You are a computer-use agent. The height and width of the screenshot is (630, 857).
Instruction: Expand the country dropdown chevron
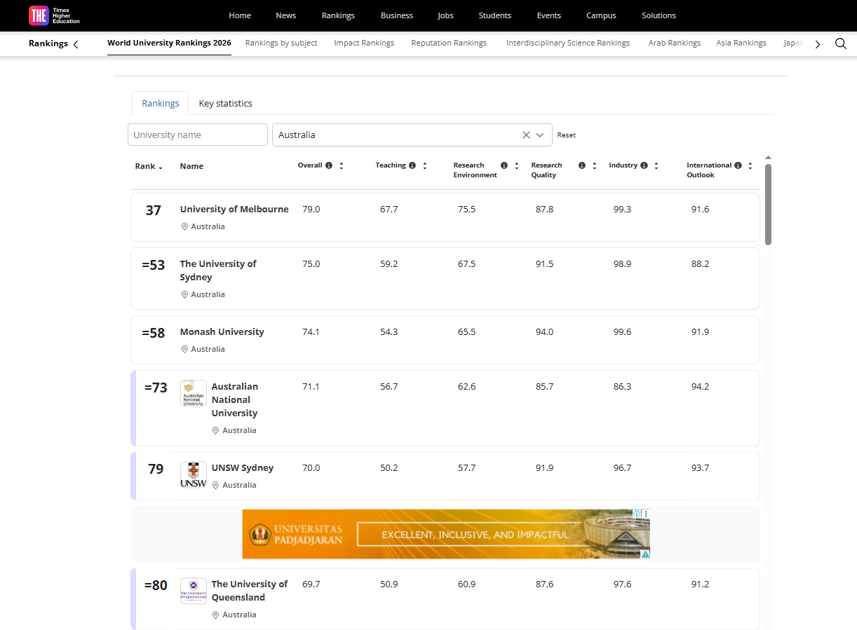point(540,135)
